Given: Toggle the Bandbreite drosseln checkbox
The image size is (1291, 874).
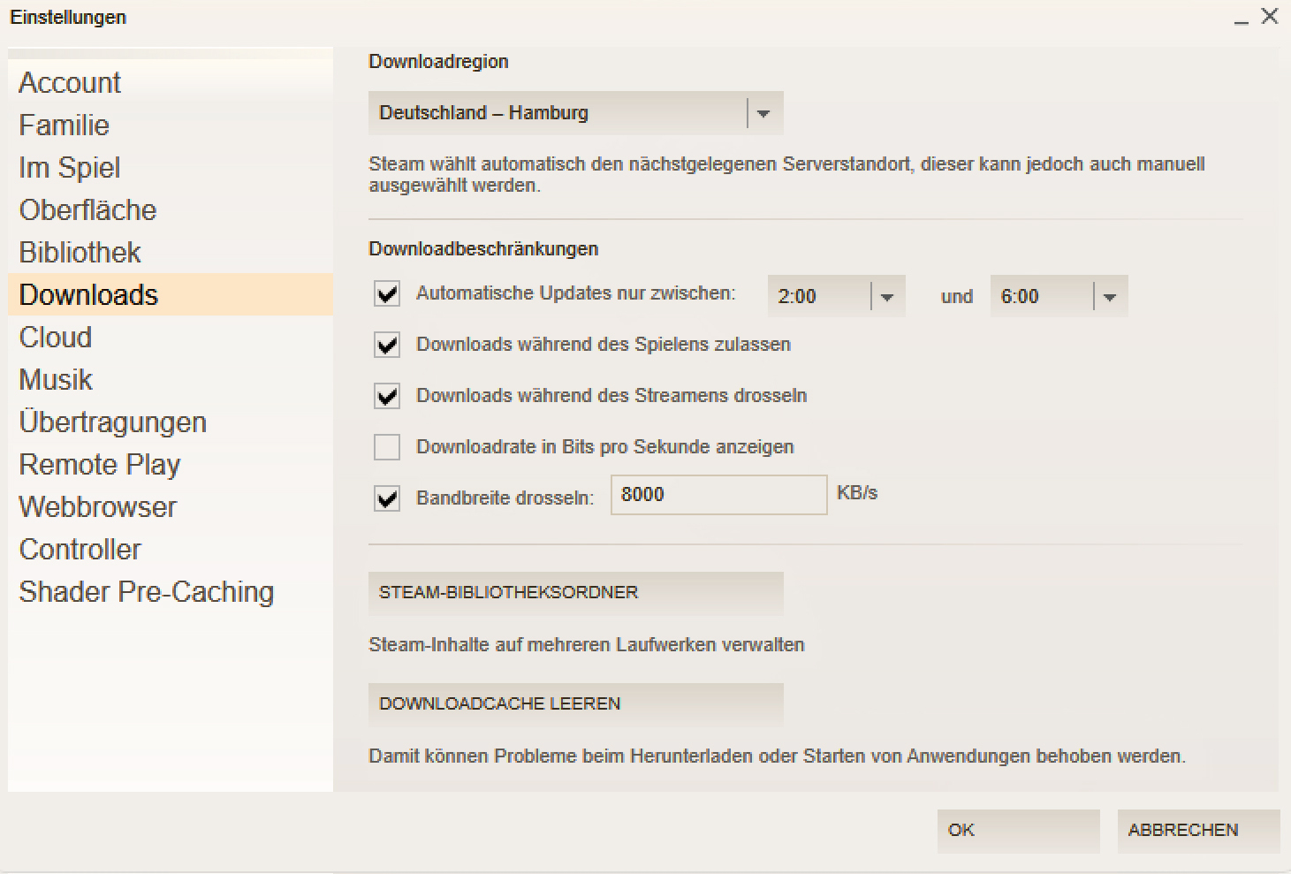Looking at the screenshot, I should click(387, 498).
